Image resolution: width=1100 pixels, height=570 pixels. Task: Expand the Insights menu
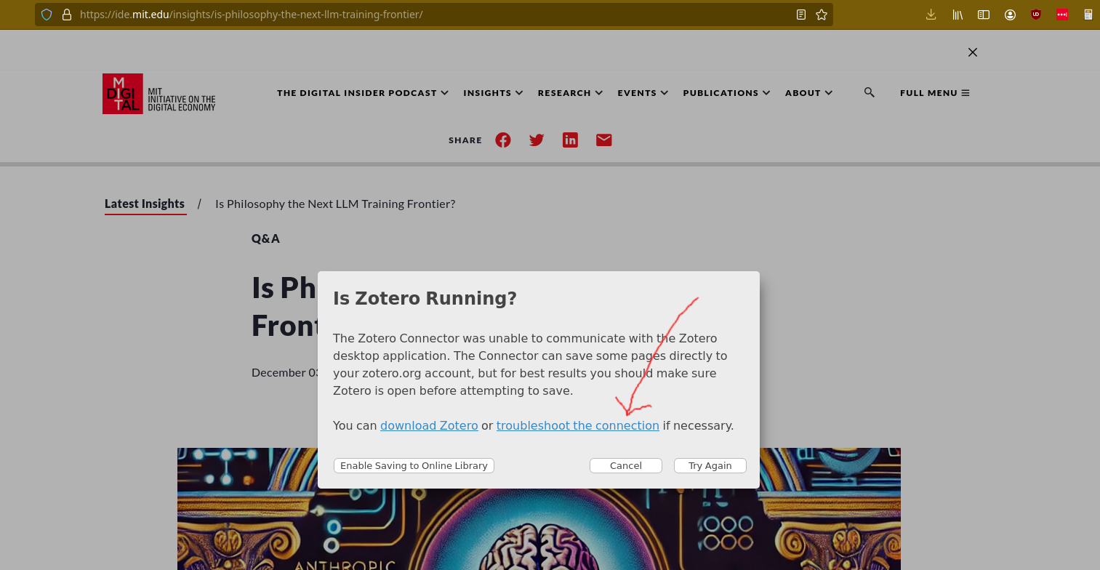pyautogui.click(x=493, y=93)
